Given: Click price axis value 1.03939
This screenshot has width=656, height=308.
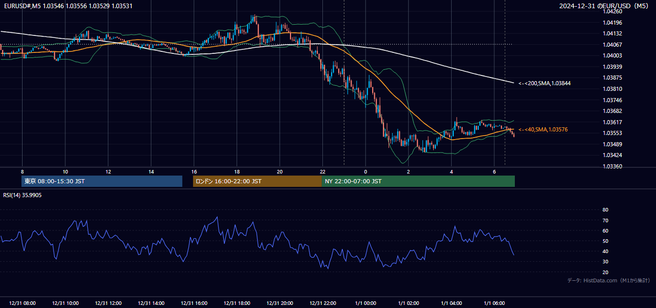Looking at the screenshot, I should 612,67.
